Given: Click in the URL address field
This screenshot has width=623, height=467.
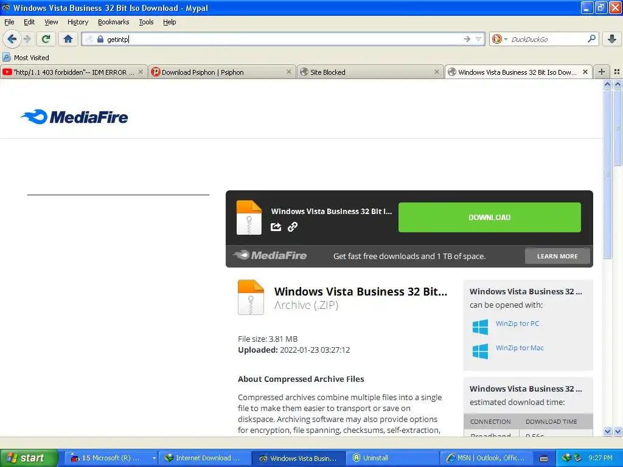Looking at the screenshot, I should (282, 39).
